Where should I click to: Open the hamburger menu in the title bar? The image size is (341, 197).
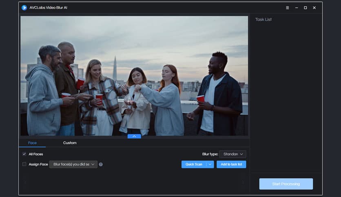click(x=287, y=8)
